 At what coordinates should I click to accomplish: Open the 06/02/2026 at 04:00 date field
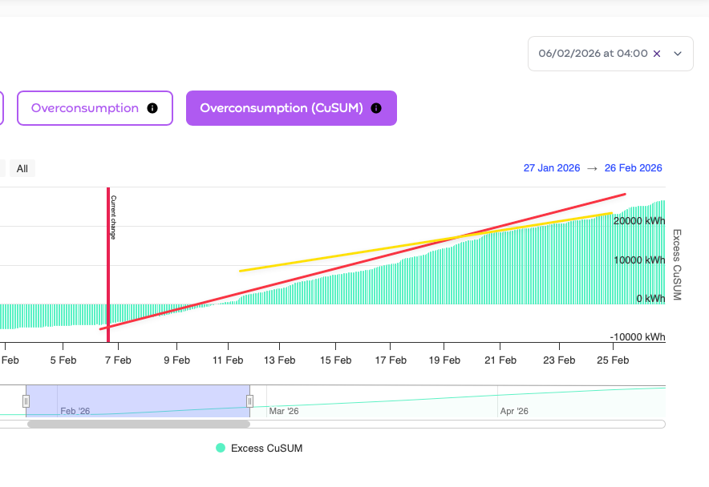click(610, 54)
